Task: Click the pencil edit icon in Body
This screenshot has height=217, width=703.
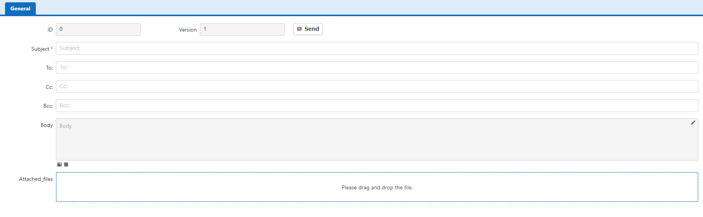Action: tap(693, 123)
